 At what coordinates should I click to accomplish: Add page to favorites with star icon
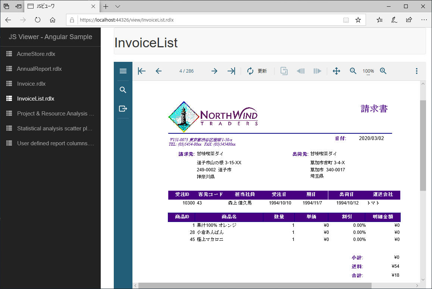pos(358,20)
